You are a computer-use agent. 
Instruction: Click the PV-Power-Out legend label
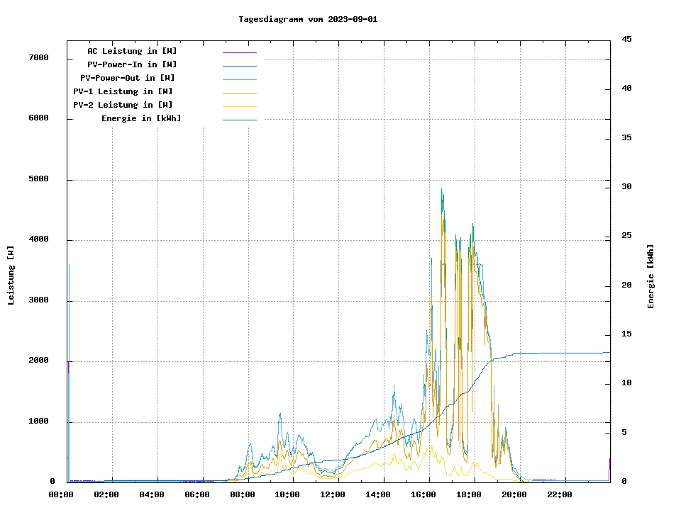[x=128, y=78]
